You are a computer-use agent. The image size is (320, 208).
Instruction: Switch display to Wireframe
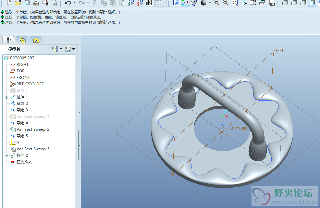(x=285, y=3)
